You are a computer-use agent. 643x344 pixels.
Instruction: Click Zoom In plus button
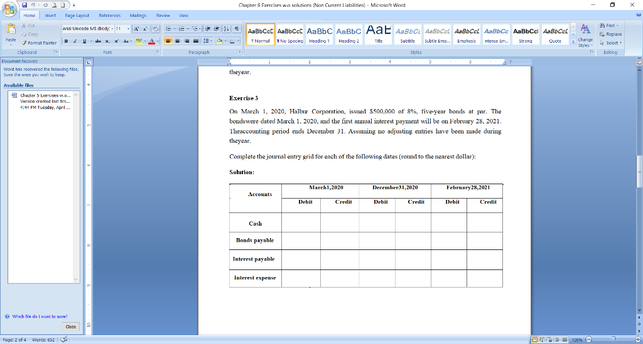coord(638,340)
